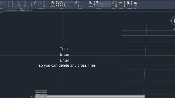Click the Hatch draw tool
This screenshot has width=175, height=98.
click(9, 6)
